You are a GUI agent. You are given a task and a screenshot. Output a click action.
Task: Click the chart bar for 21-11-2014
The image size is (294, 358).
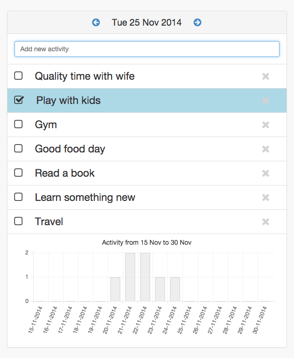click(130, 277)
